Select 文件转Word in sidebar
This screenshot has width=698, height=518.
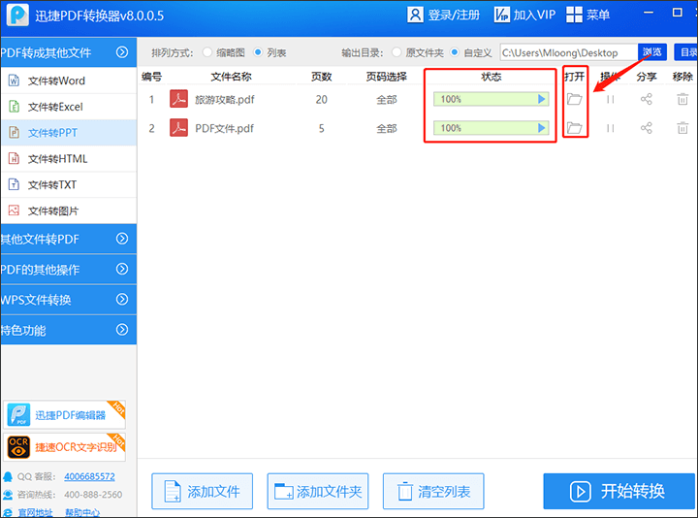[x=56, y=81]
